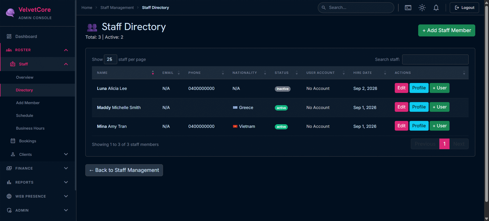Edit Maddy Michelle Smith's record
The height and width of the screenshot is (221, 489).
click(x=401, y=107)
